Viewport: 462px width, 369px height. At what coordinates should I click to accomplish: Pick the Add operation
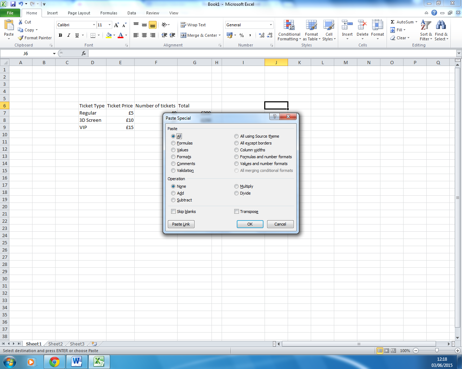coord(173,193)
